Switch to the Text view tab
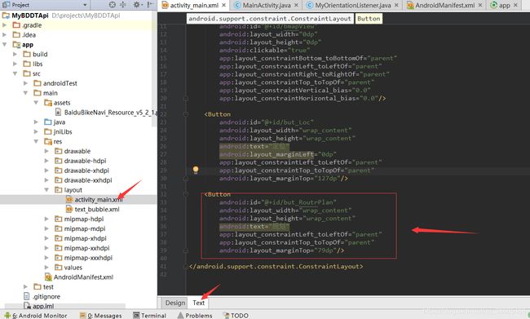The image size is (530, 319). pyautogui.click(x=199, y=303)
